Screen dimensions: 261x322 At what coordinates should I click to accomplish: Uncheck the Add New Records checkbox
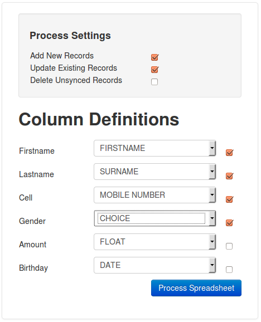coord(154,57)
